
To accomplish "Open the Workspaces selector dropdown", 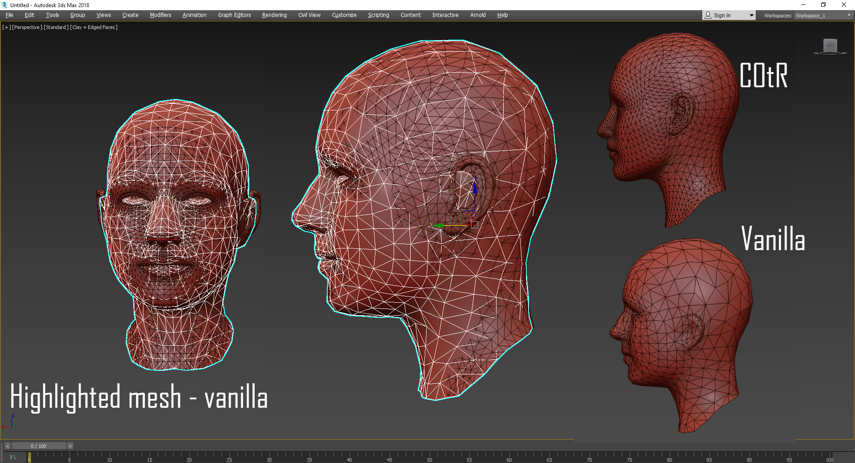I will point(823,15).
